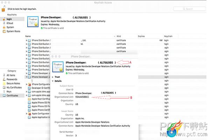Click "This certificate is valid" in detail window
210x140 pixels.
pos(78,73)
